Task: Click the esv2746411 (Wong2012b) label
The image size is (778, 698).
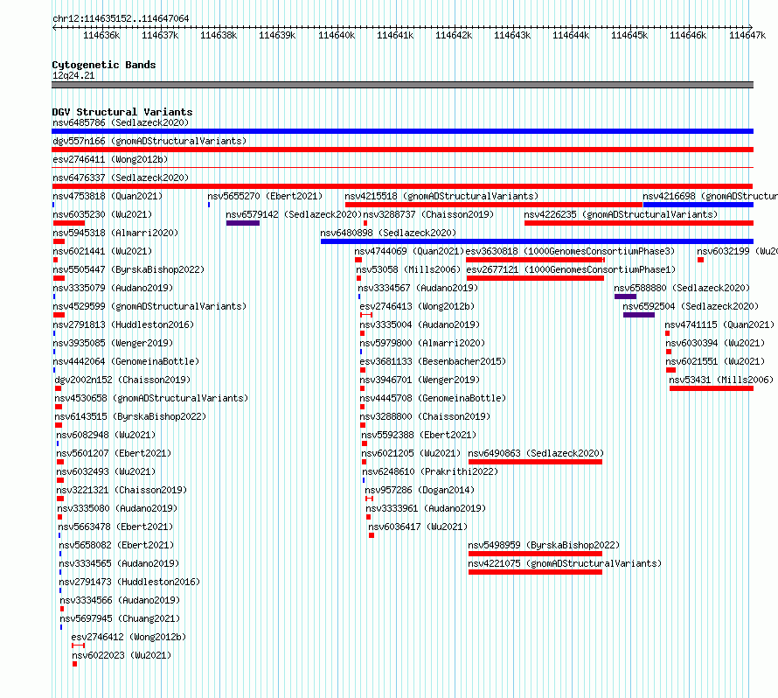Action: [110, 159]
